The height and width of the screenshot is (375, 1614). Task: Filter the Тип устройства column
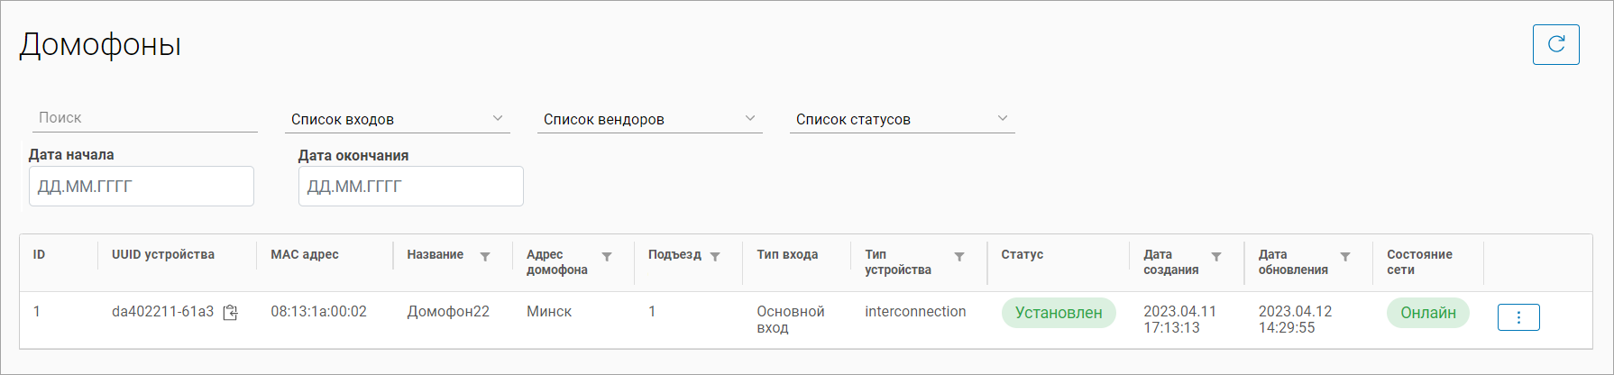pyautogui.click(x=959, y=257)
